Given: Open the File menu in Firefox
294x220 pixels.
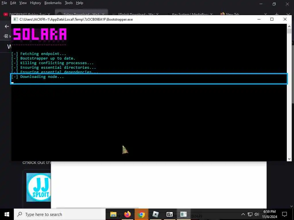Looking at the screenshot, I should tap(4, 3).
